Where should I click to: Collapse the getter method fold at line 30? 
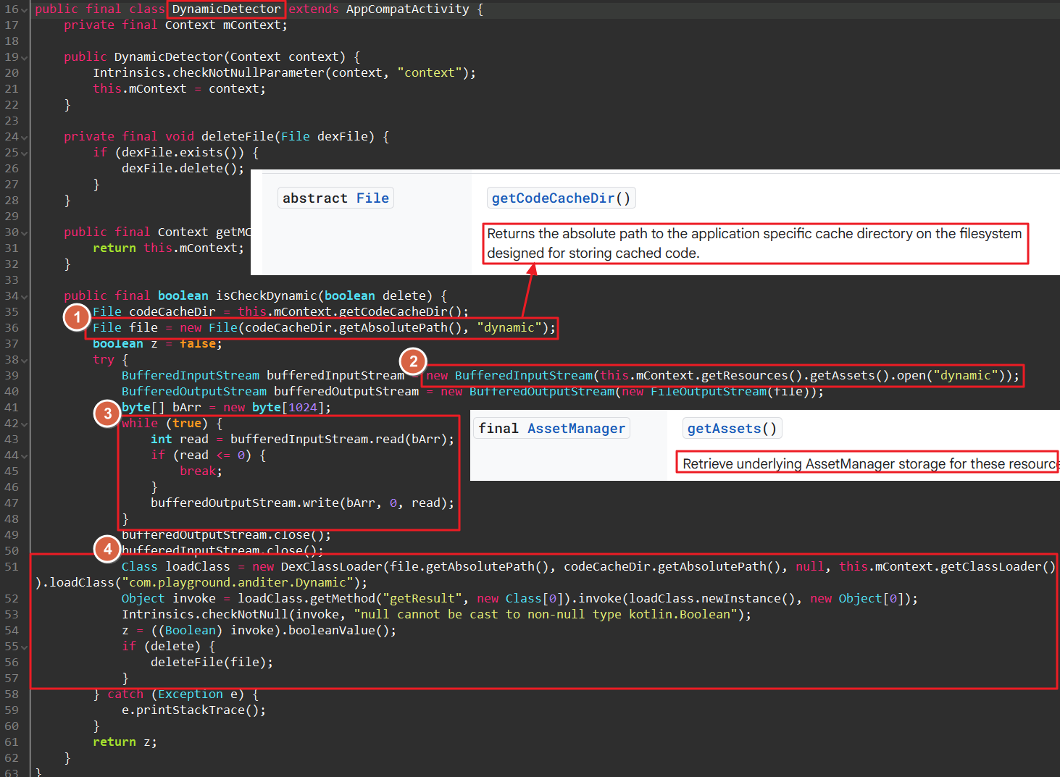pyautogui.click(x=25, y=233)
